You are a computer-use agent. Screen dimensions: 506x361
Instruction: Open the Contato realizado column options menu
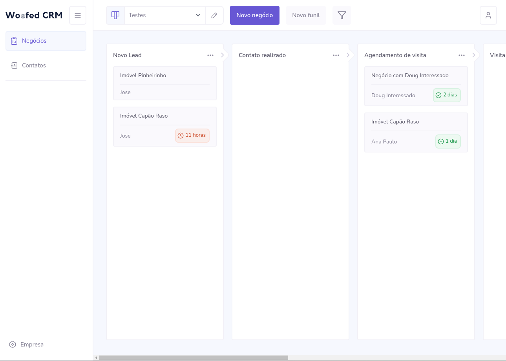pyautogui.click(x=336, y=55)
